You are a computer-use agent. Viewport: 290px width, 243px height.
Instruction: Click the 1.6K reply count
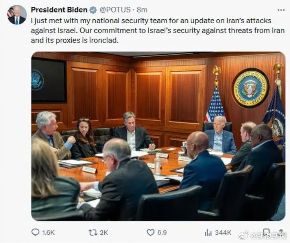(48, 232)
